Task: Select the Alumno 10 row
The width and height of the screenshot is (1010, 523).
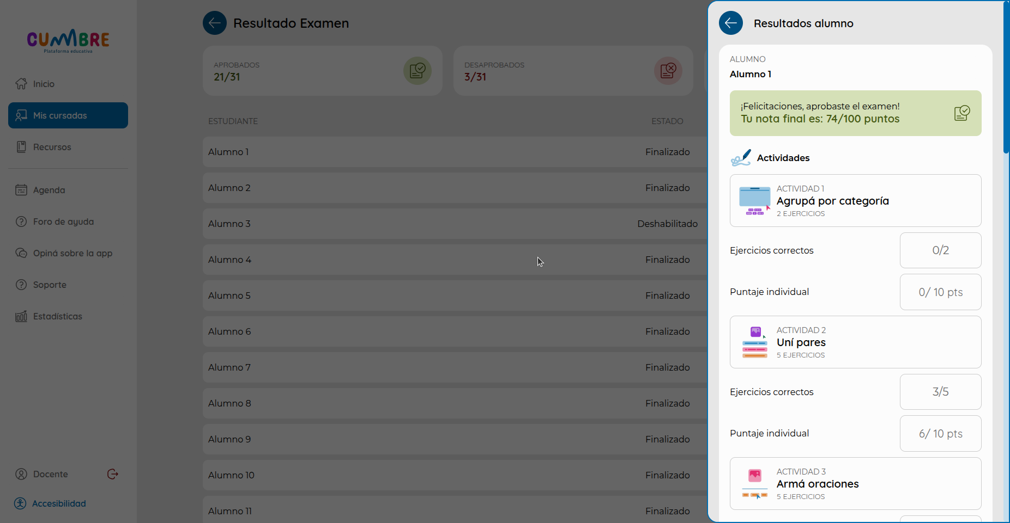Action: 455,475
